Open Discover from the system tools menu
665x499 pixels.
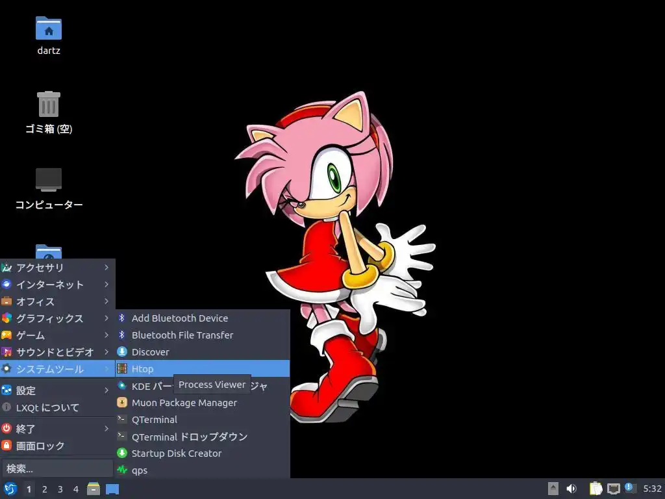(203, 352)
